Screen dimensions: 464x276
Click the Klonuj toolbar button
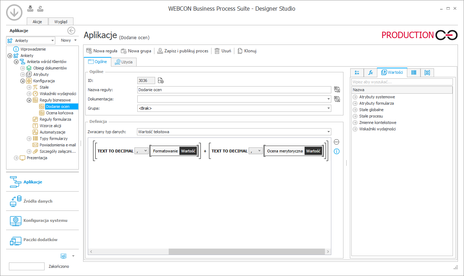click(x=247, y=51)
